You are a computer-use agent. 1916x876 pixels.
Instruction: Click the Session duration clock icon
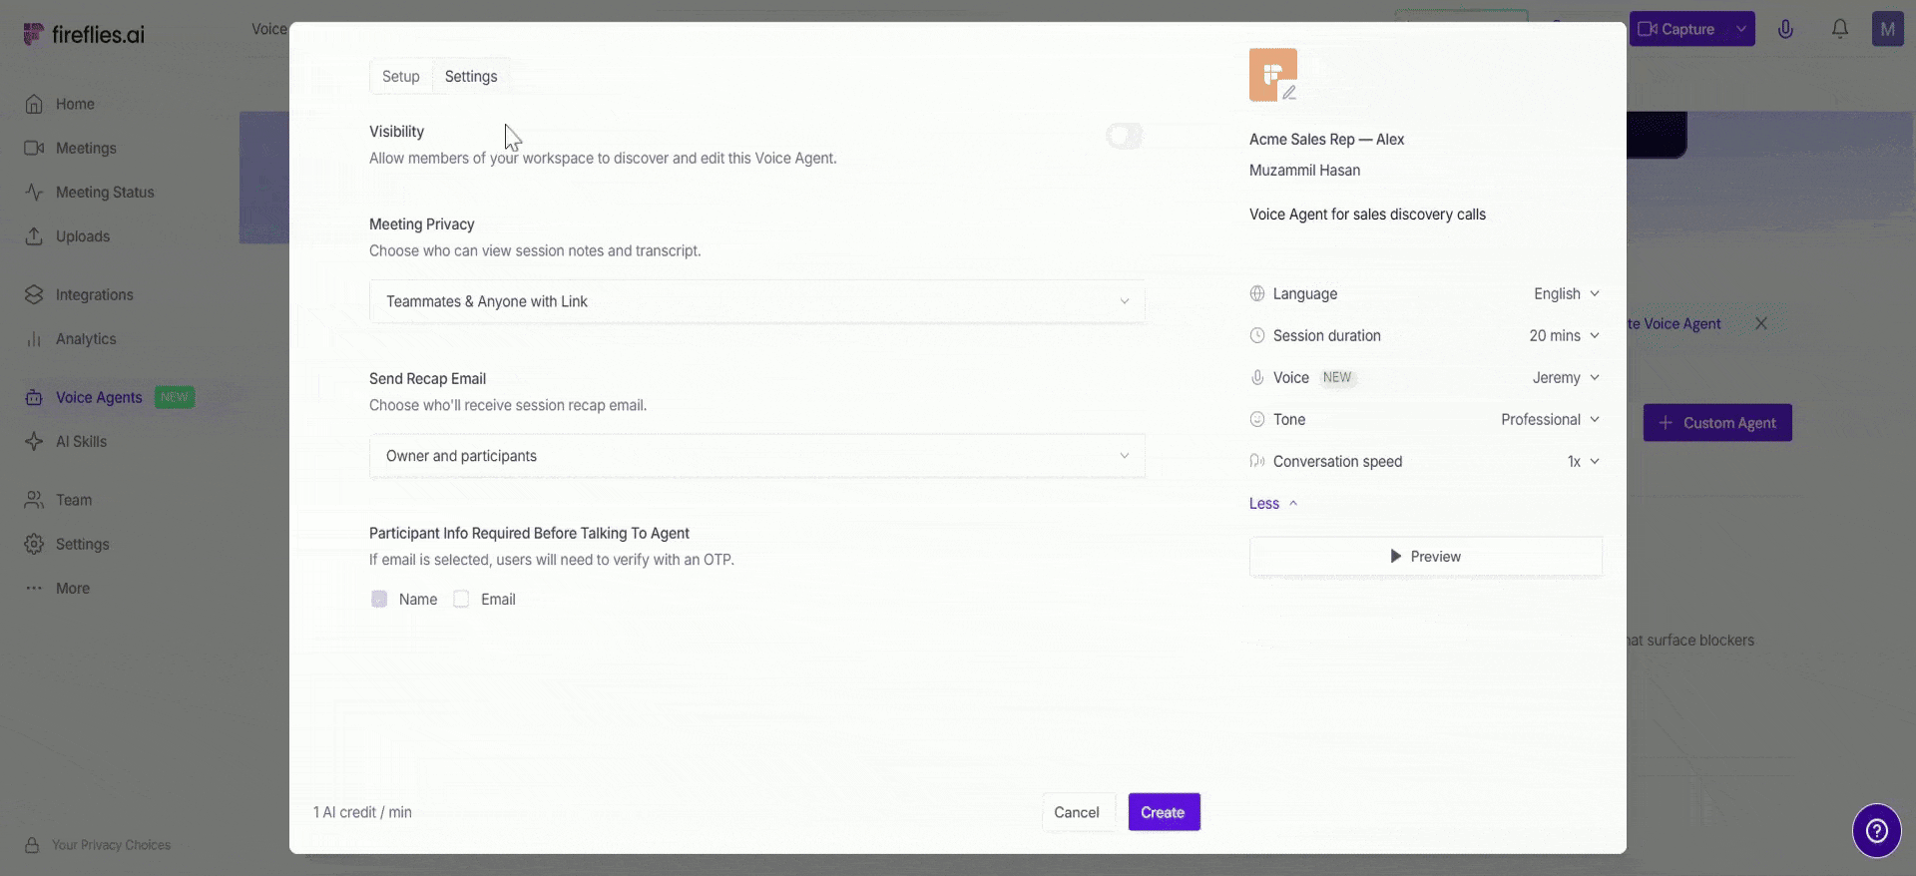(x=1257, y=335)
